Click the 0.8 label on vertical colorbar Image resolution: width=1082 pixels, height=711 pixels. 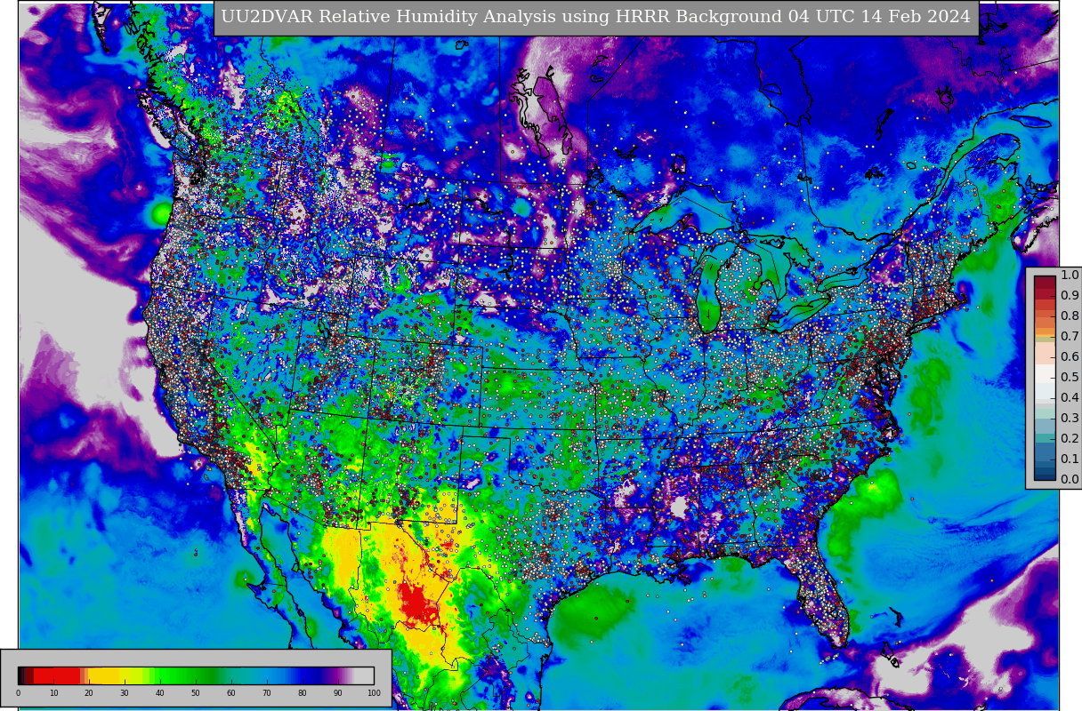(1070, 316)
